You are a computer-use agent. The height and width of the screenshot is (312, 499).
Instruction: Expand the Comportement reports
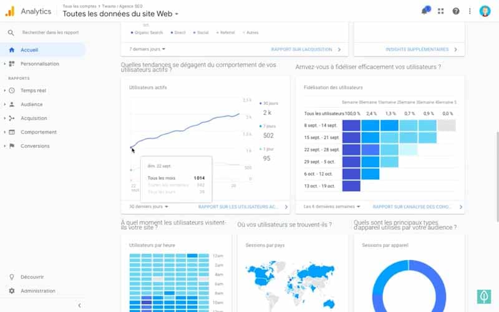click(x=4, y=132)
